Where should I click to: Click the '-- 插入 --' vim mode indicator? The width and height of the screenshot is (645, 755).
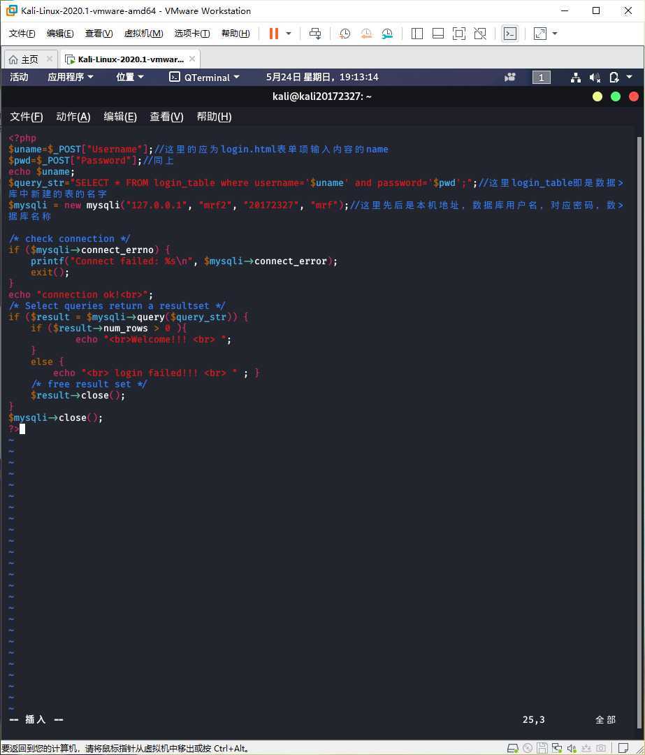(x=36, y=719)
